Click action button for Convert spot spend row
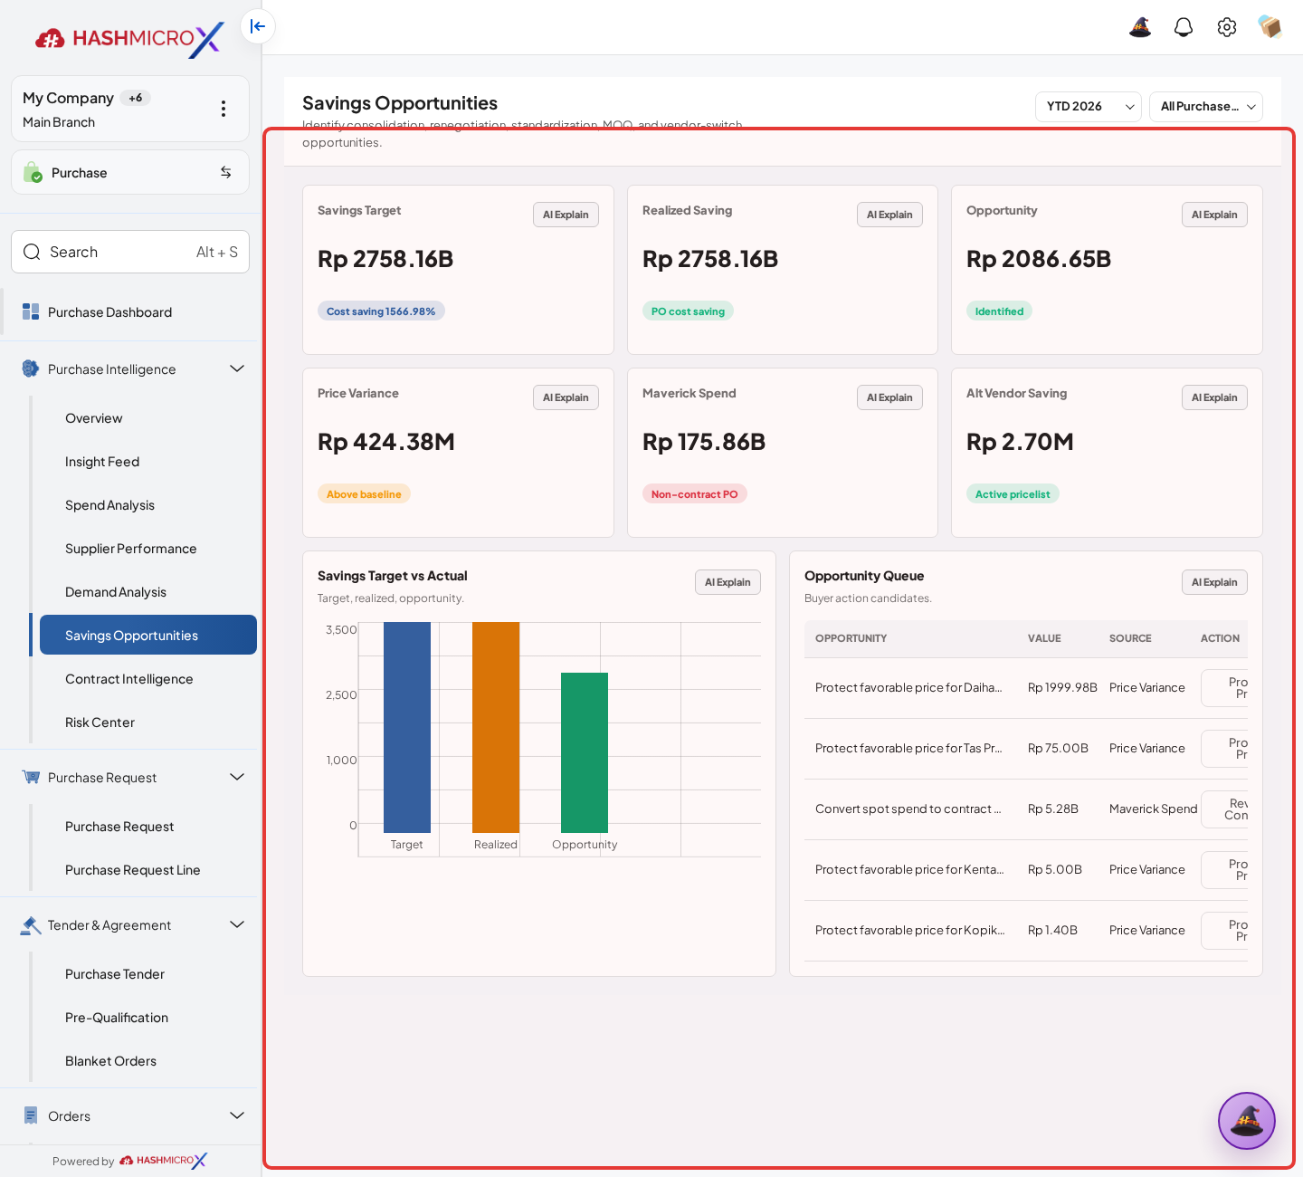The image size is (1303, 1177). coord(1224,809)
